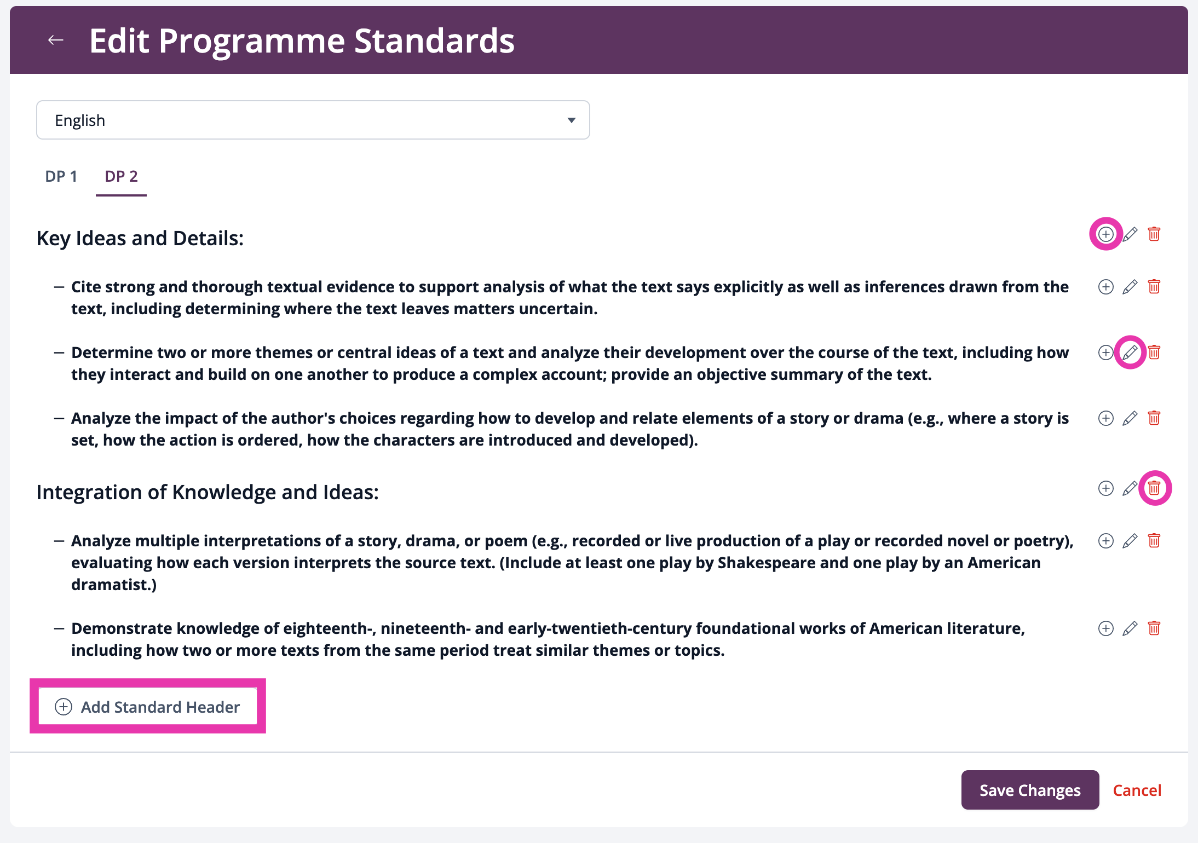Add a standard under Key Ideas and Details
1198x843 pixels.
pos(1106,234)
